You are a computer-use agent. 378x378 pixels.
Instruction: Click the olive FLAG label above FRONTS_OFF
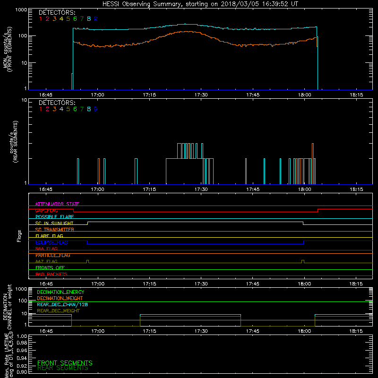46,261
